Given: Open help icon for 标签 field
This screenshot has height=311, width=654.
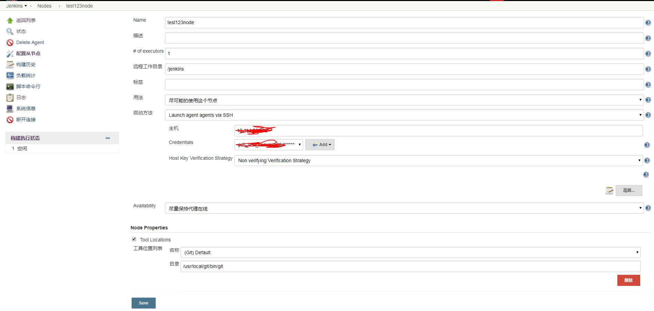Looking at the screenshot, I should pos(648,85).
